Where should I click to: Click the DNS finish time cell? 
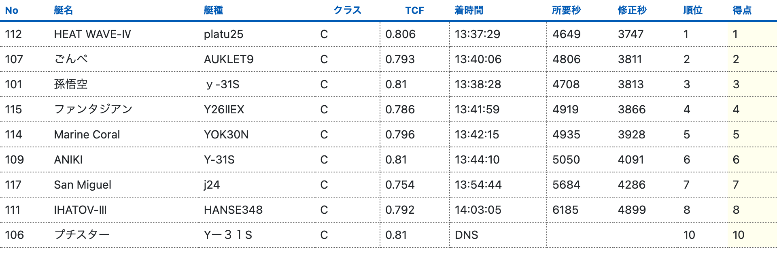pyautogui.click(x=466, y=235)
